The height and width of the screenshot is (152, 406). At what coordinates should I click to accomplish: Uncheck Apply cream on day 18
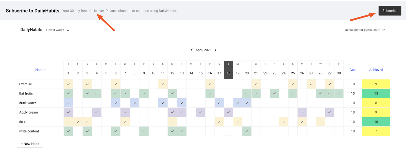pos(228,112)
